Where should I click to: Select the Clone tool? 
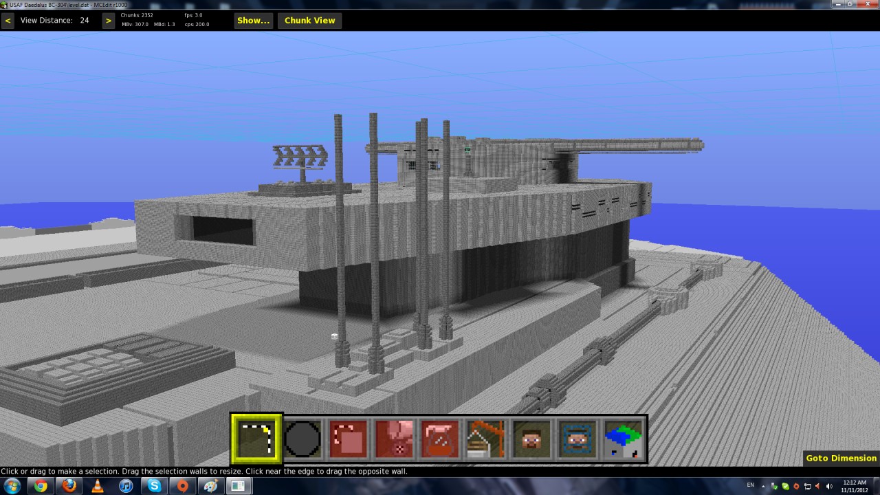tap(348, 438)
